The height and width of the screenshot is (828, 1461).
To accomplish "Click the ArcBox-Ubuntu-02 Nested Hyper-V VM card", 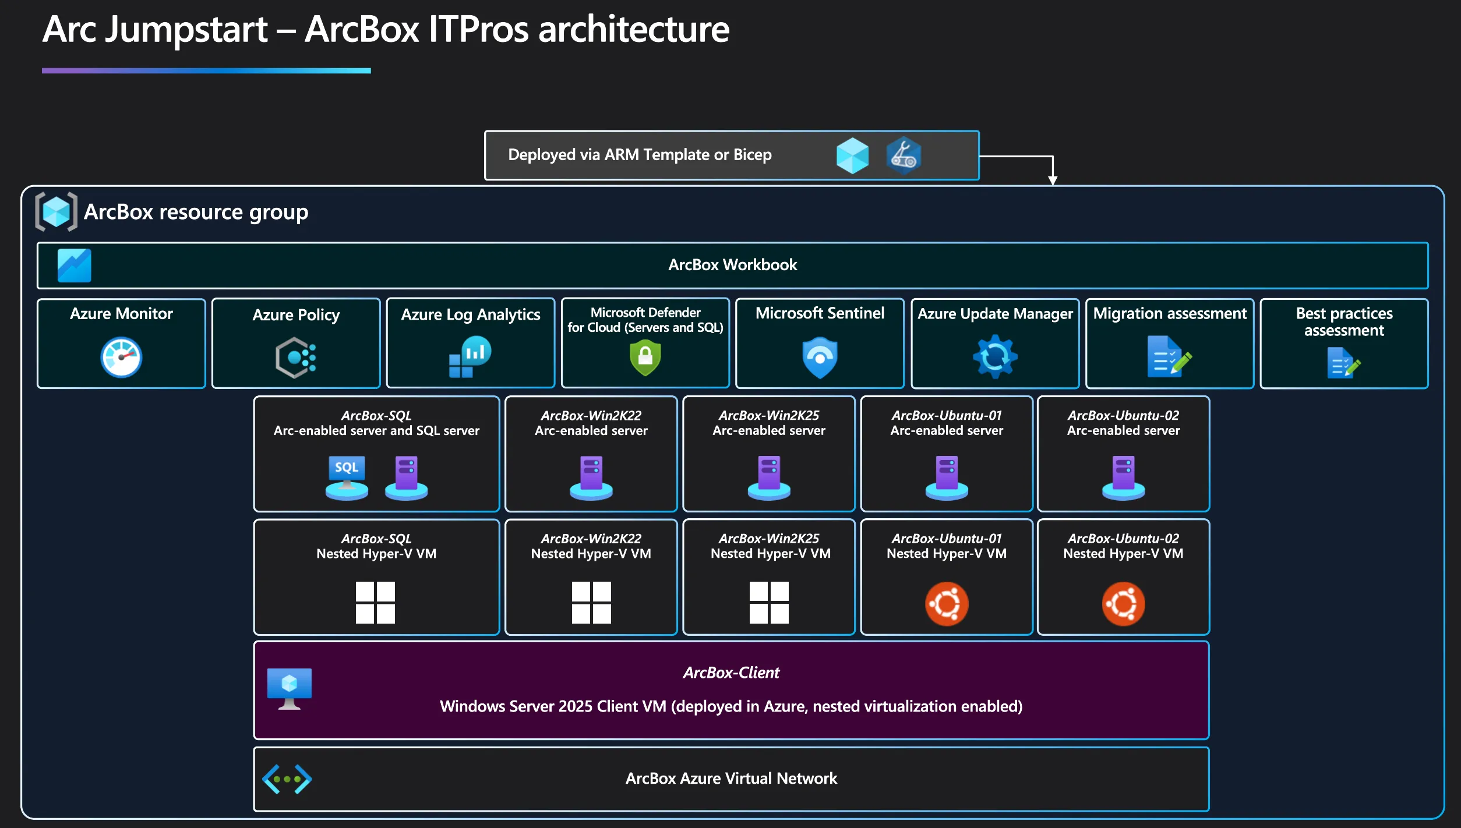I will (1123, 576).
